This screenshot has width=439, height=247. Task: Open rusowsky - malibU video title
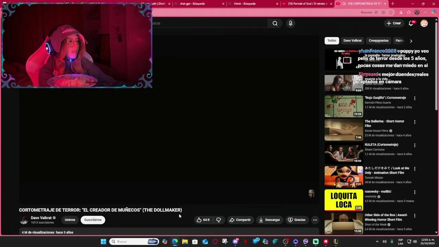tap(378, 191)
